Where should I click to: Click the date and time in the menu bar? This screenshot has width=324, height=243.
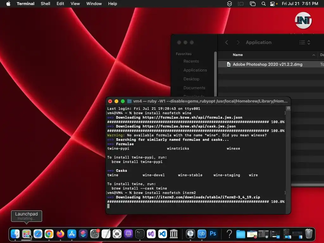300,4
